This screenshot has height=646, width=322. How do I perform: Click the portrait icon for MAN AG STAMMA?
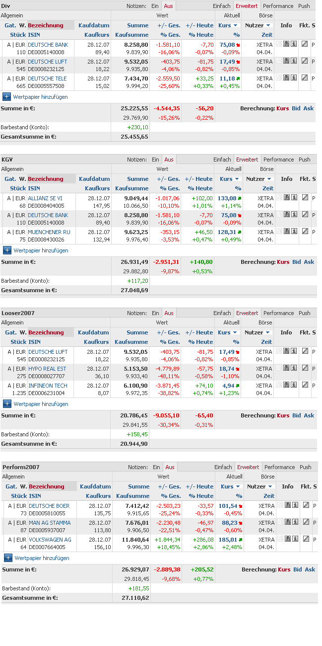click(288, 522)
